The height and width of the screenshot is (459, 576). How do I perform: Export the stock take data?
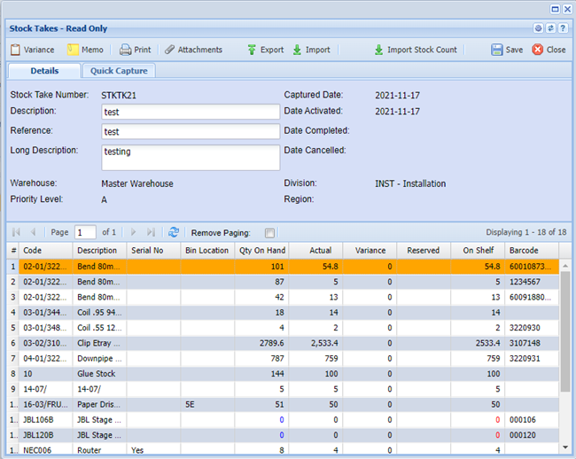pos(265,50)
